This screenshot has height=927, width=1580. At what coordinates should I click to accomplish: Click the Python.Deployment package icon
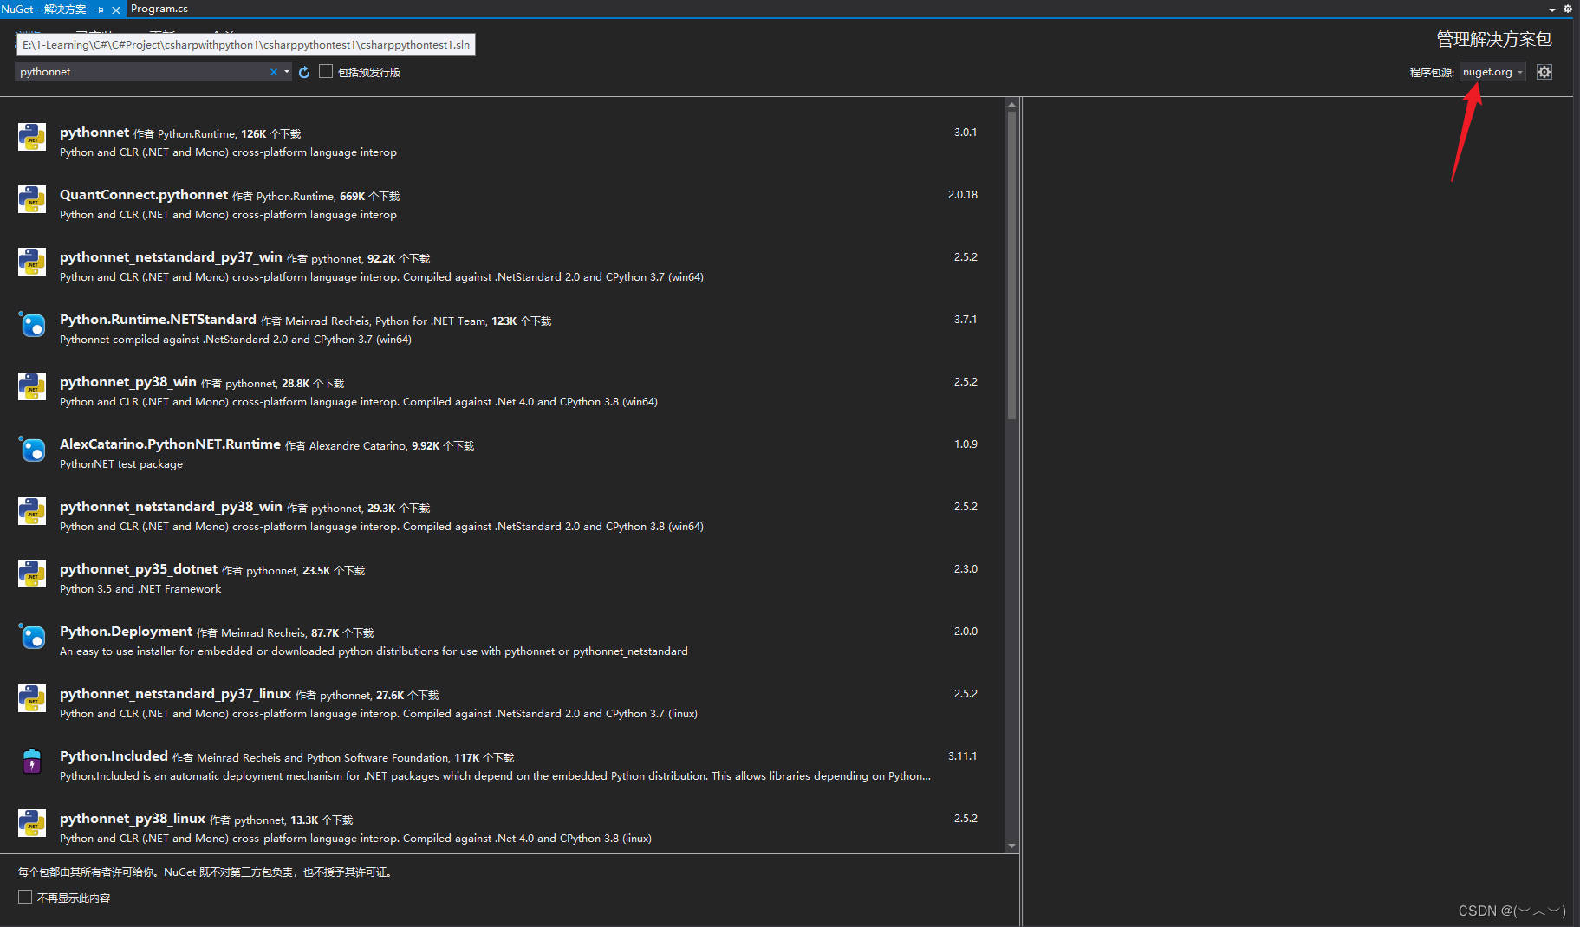coord(32,636)
